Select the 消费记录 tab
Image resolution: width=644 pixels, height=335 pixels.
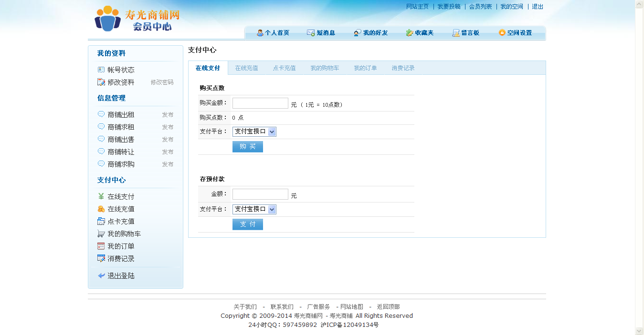(x=403, y=68)
